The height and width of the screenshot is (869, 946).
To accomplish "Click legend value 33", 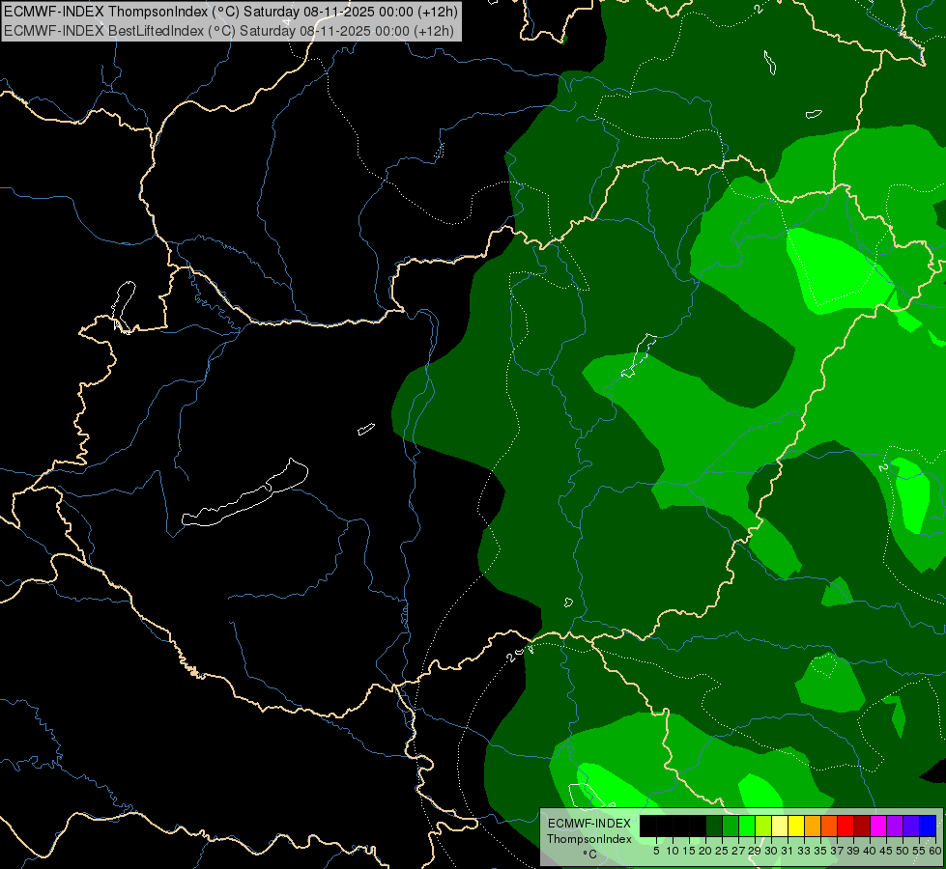I will pos(804,851).
